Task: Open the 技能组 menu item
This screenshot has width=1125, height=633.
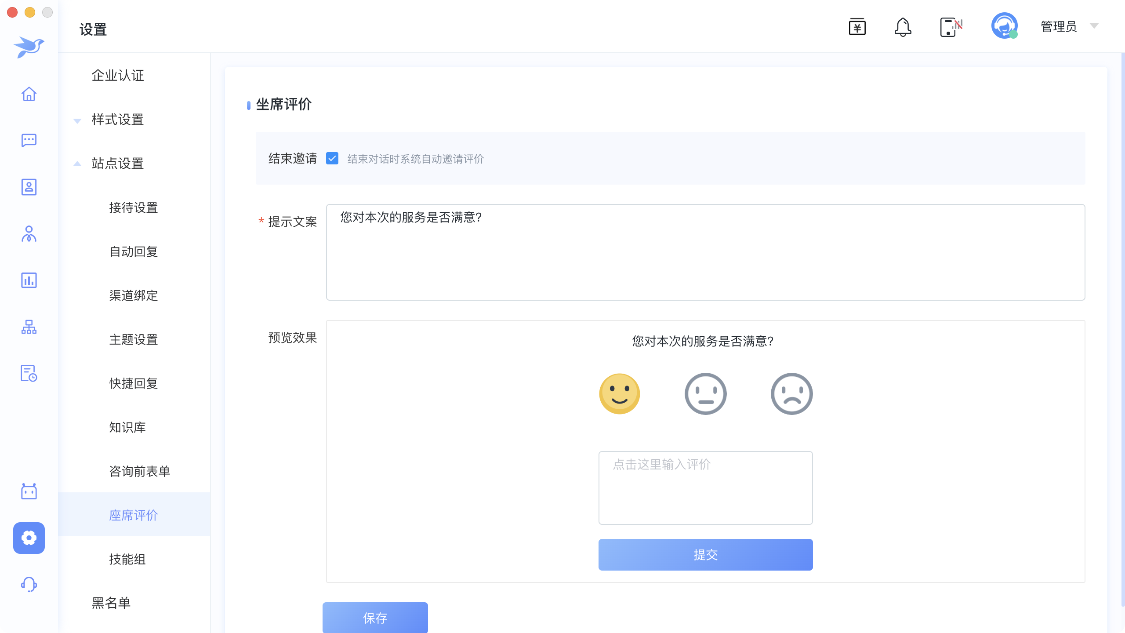Action: pos(127,559)
